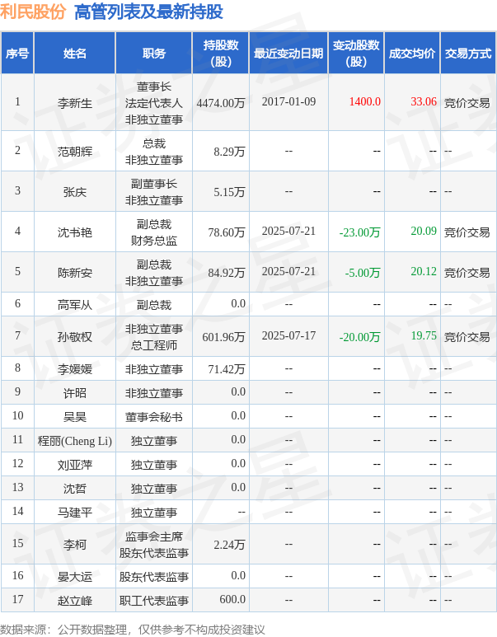Click the sequence number 17

pos(17,600)
